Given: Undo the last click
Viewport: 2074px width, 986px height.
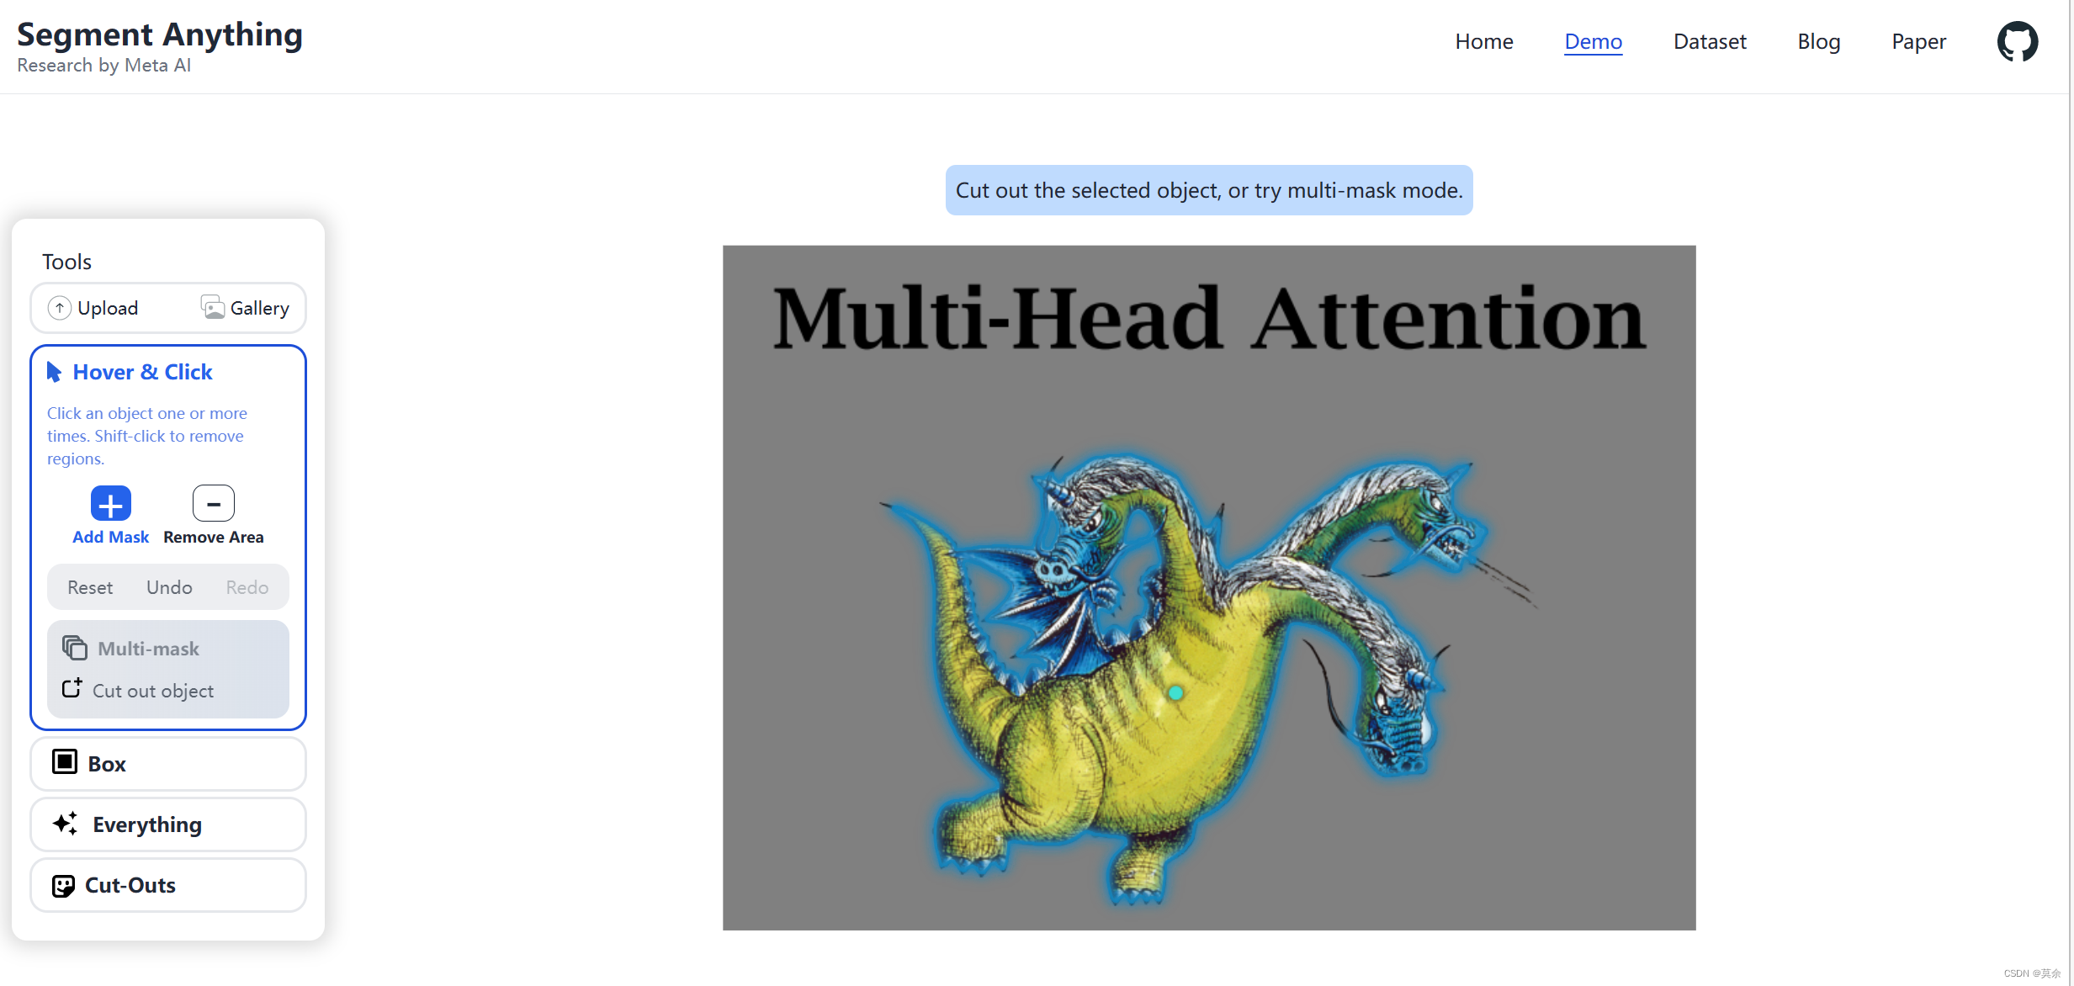Looking at the screenshot, I should click(169, 587).
